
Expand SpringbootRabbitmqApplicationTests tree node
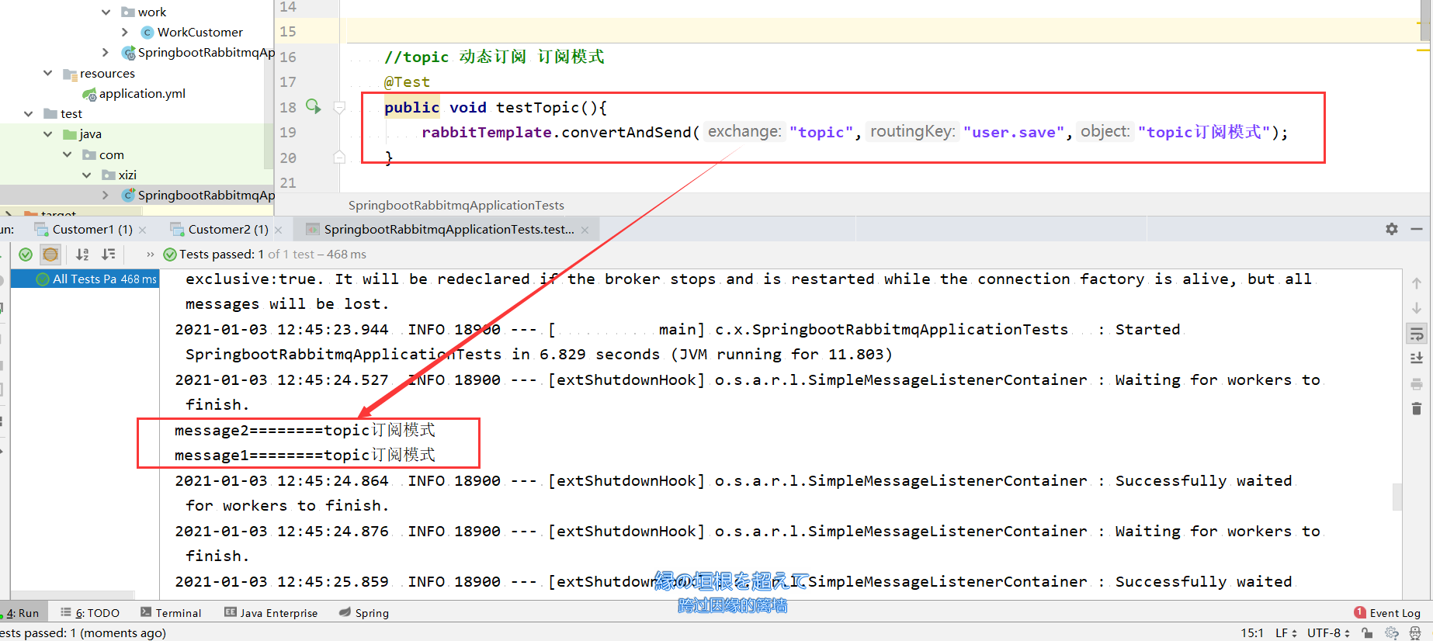[x=106, y=195]
